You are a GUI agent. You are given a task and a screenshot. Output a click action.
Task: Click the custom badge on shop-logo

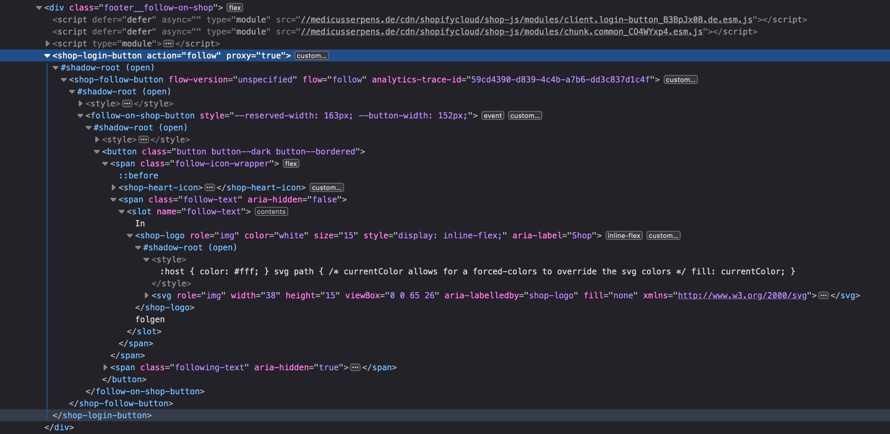(x=663, y=235)
